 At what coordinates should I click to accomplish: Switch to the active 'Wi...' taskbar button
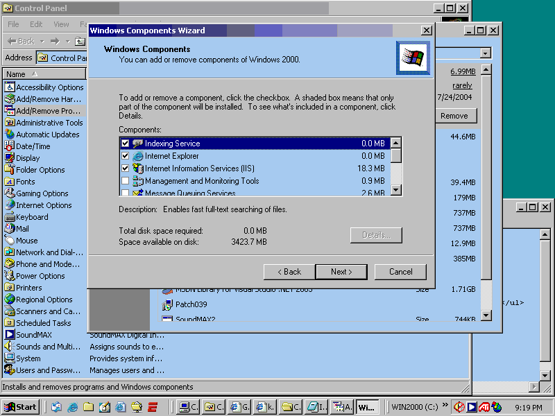(368, 407)
